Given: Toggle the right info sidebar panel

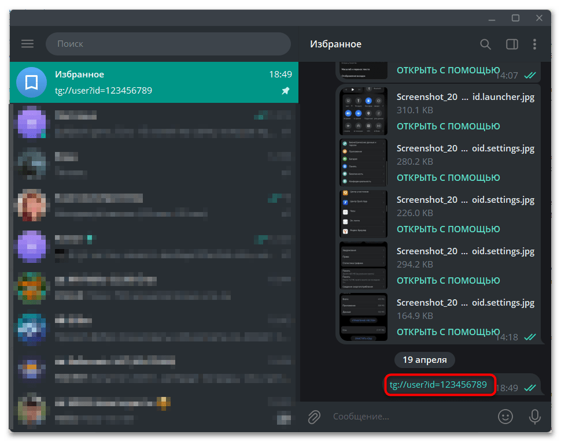Looking at the screenshot, I should click(x=512, y=44).
